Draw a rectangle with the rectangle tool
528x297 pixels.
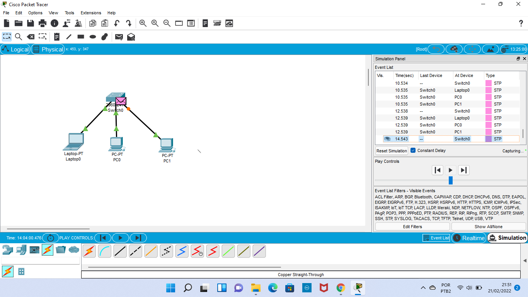[81, 37]
